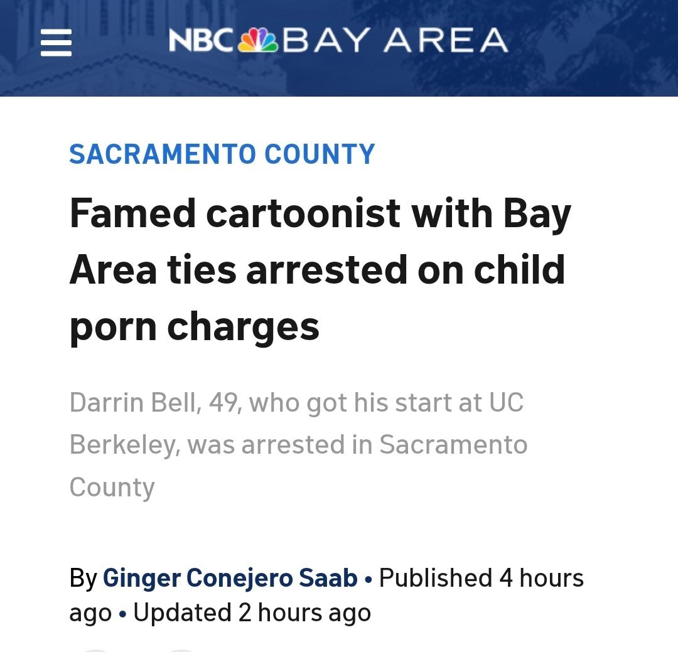
Task: Click the NBC peacock logo
Action: [257, 41]
